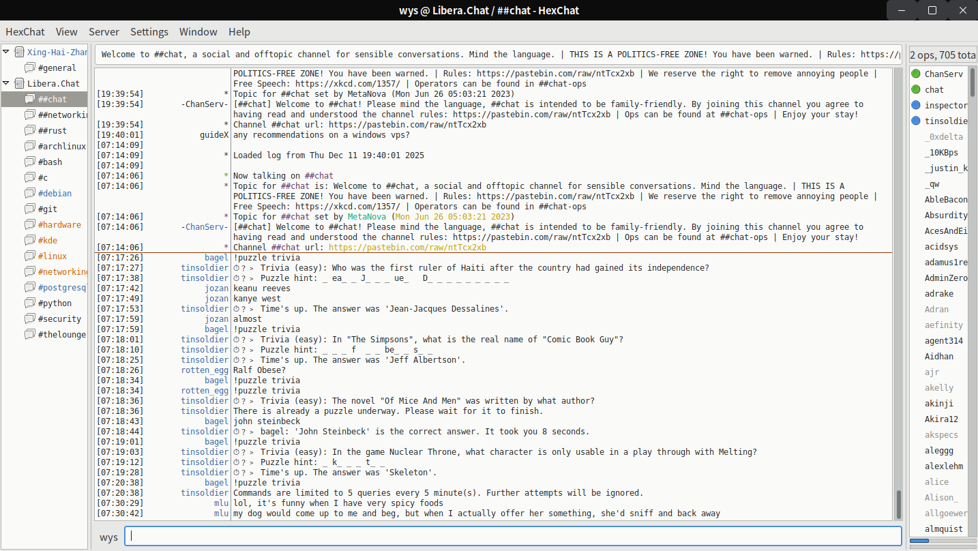Click the channel icon beside ##chat
The height and width of the screenshot is (551, 978).
(x=30, y=100)
